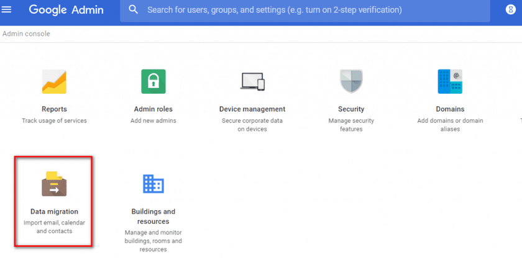
Task: Click the Admin console breadcrumb
Action: 26,33
